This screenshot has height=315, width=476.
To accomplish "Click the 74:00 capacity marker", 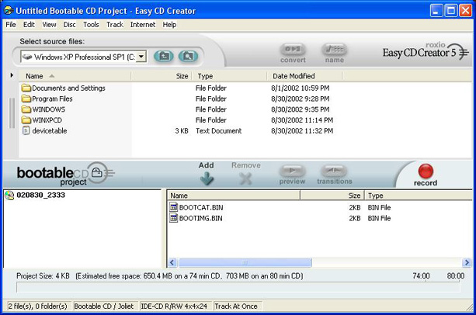I will [x=421, y=276].
